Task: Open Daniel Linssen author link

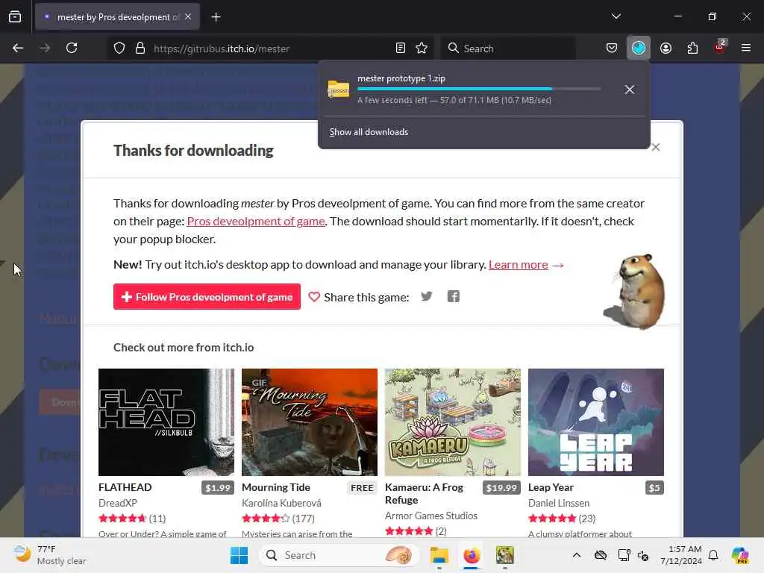Action: pos(559,503)
